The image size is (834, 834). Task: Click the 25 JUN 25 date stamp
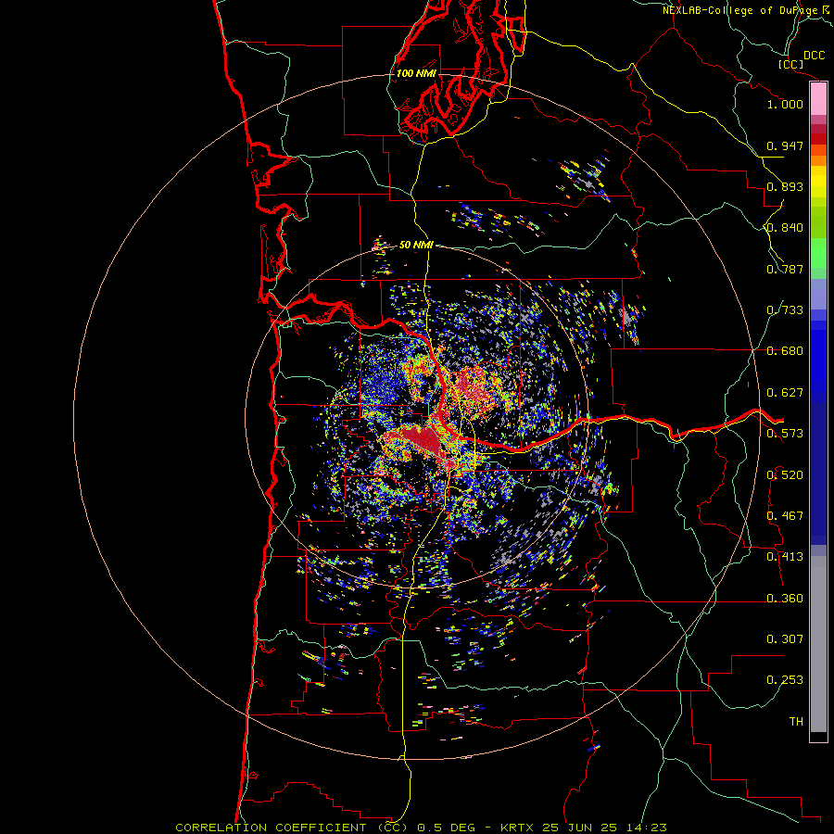pos(580,828)
